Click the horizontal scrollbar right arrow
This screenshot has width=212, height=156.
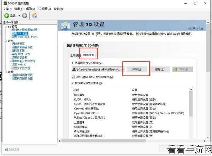[x=204, y=141]
